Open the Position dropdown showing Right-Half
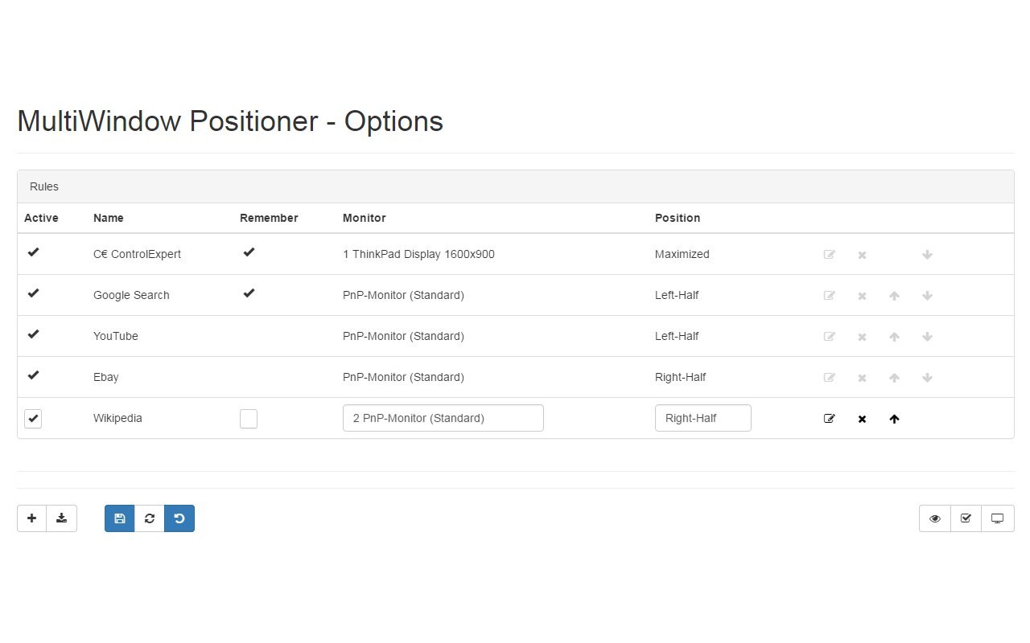Viewport: 1030px width, 643px height. 702,418
